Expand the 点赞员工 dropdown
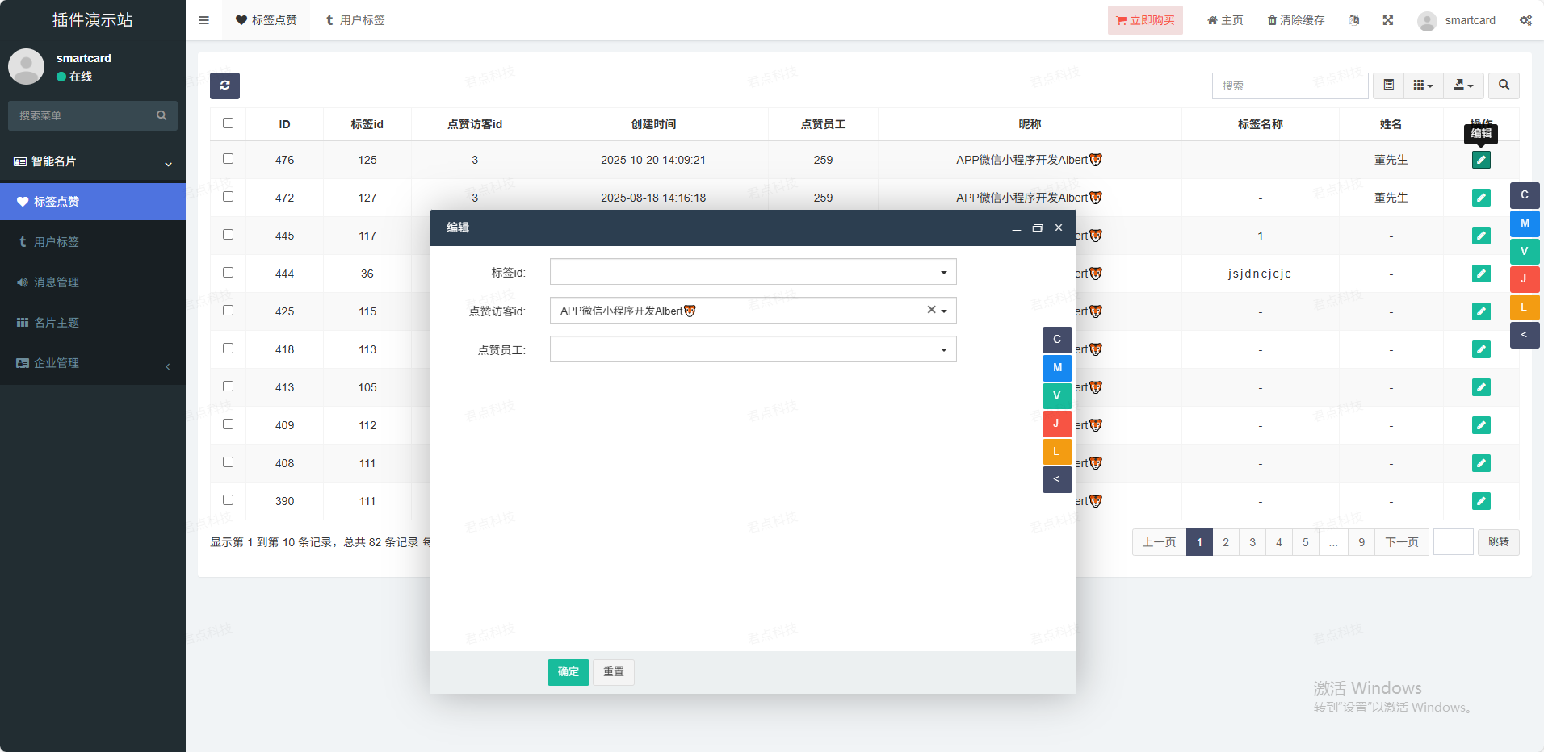 click(753, 349)
